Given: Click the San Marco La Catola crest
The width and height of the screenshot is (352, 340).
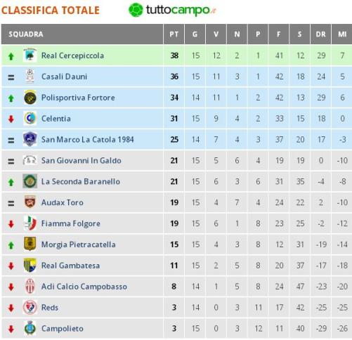Looking at the screenshot, I should pyautogui.click(x=30, y=139).
